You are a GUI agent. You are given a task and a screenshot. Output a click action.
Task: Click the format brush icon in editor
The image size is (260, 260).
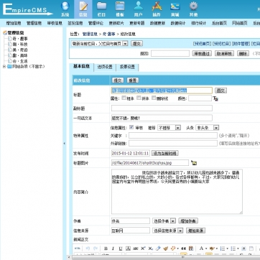pos(165,249)
